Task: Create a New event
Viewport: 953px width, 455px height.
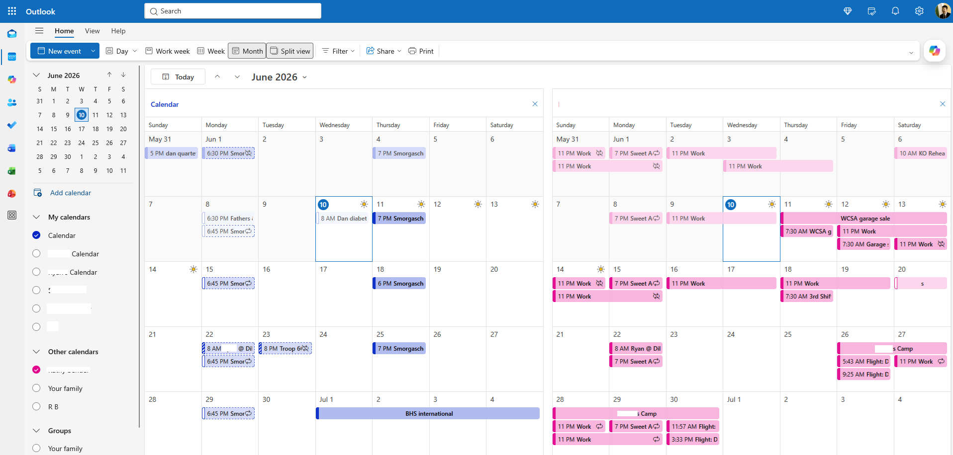Action: (59, 51)
